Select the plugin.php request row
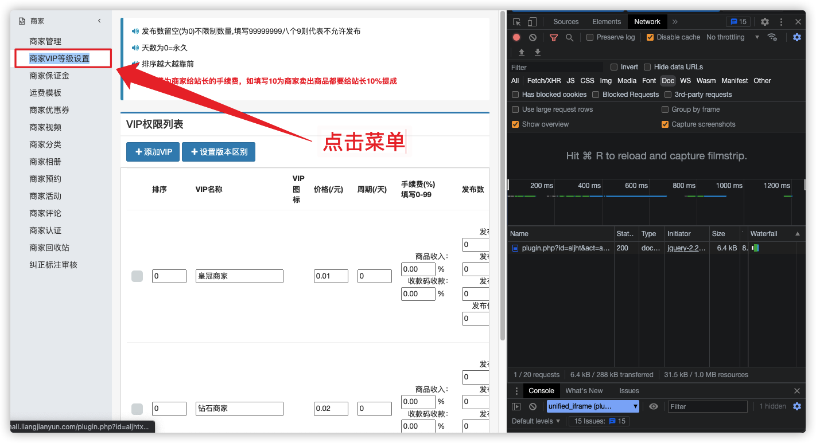This screenshot has height=443, width=816. [656, 248]
